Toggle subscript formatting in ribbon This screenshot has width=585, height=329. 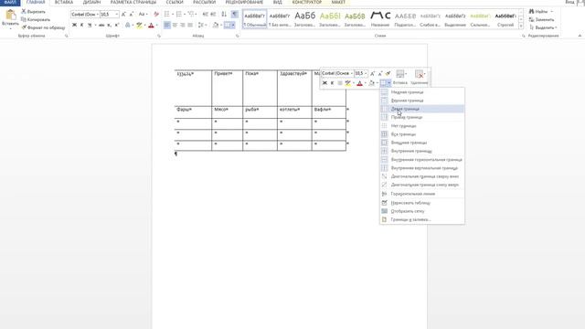(x=109, y=25)
